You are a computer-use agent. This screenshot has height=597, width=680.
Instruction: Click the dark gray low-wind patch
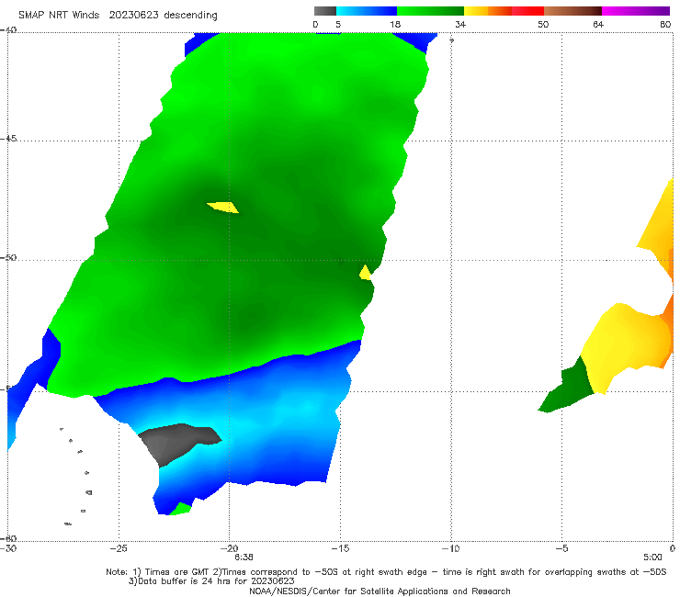(177, 442)
